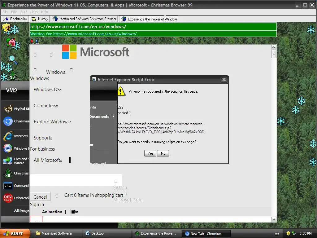Open Windows Media Player in Start menu
317x238 pixels.
pyautogui.click(x=16, y=148)
